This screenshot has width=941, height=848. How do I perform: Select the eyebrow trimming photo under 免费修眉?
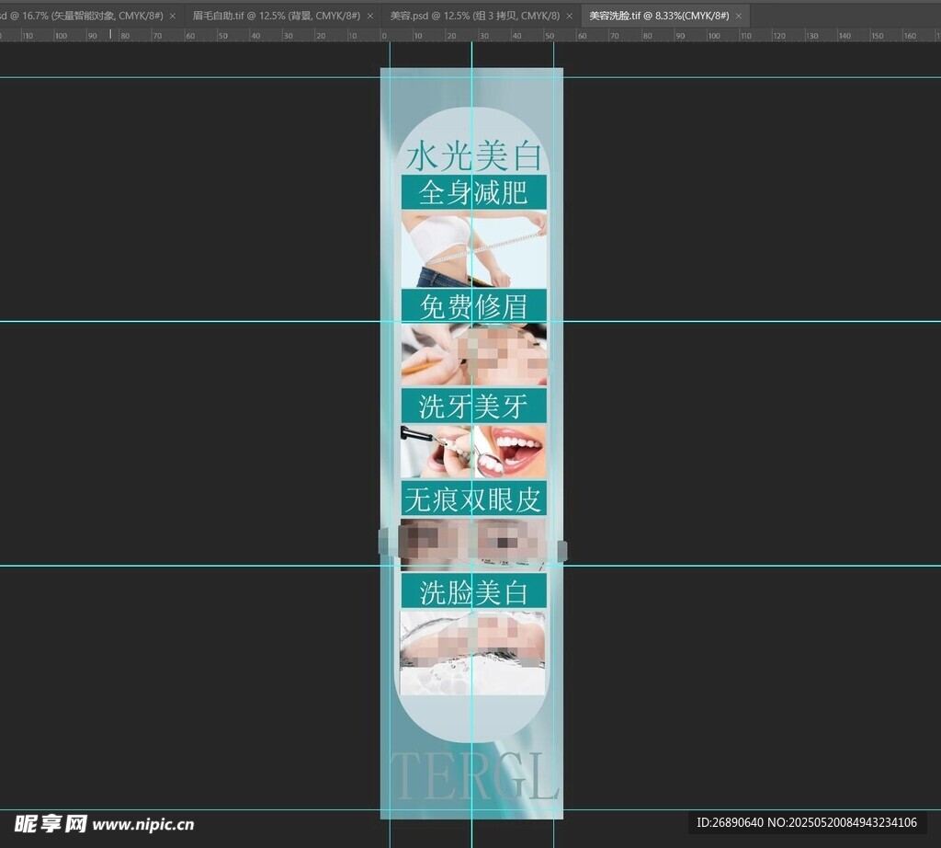[x=474, y=354]
